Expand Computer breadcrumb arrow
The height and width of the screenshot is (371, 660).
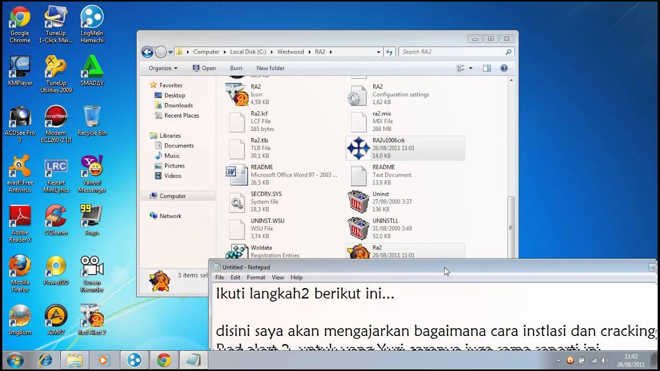[x=225, y=52]
